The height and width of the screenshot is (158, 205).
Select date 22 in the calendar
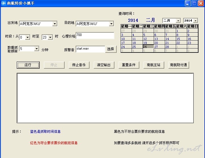[x=181, y=43]
